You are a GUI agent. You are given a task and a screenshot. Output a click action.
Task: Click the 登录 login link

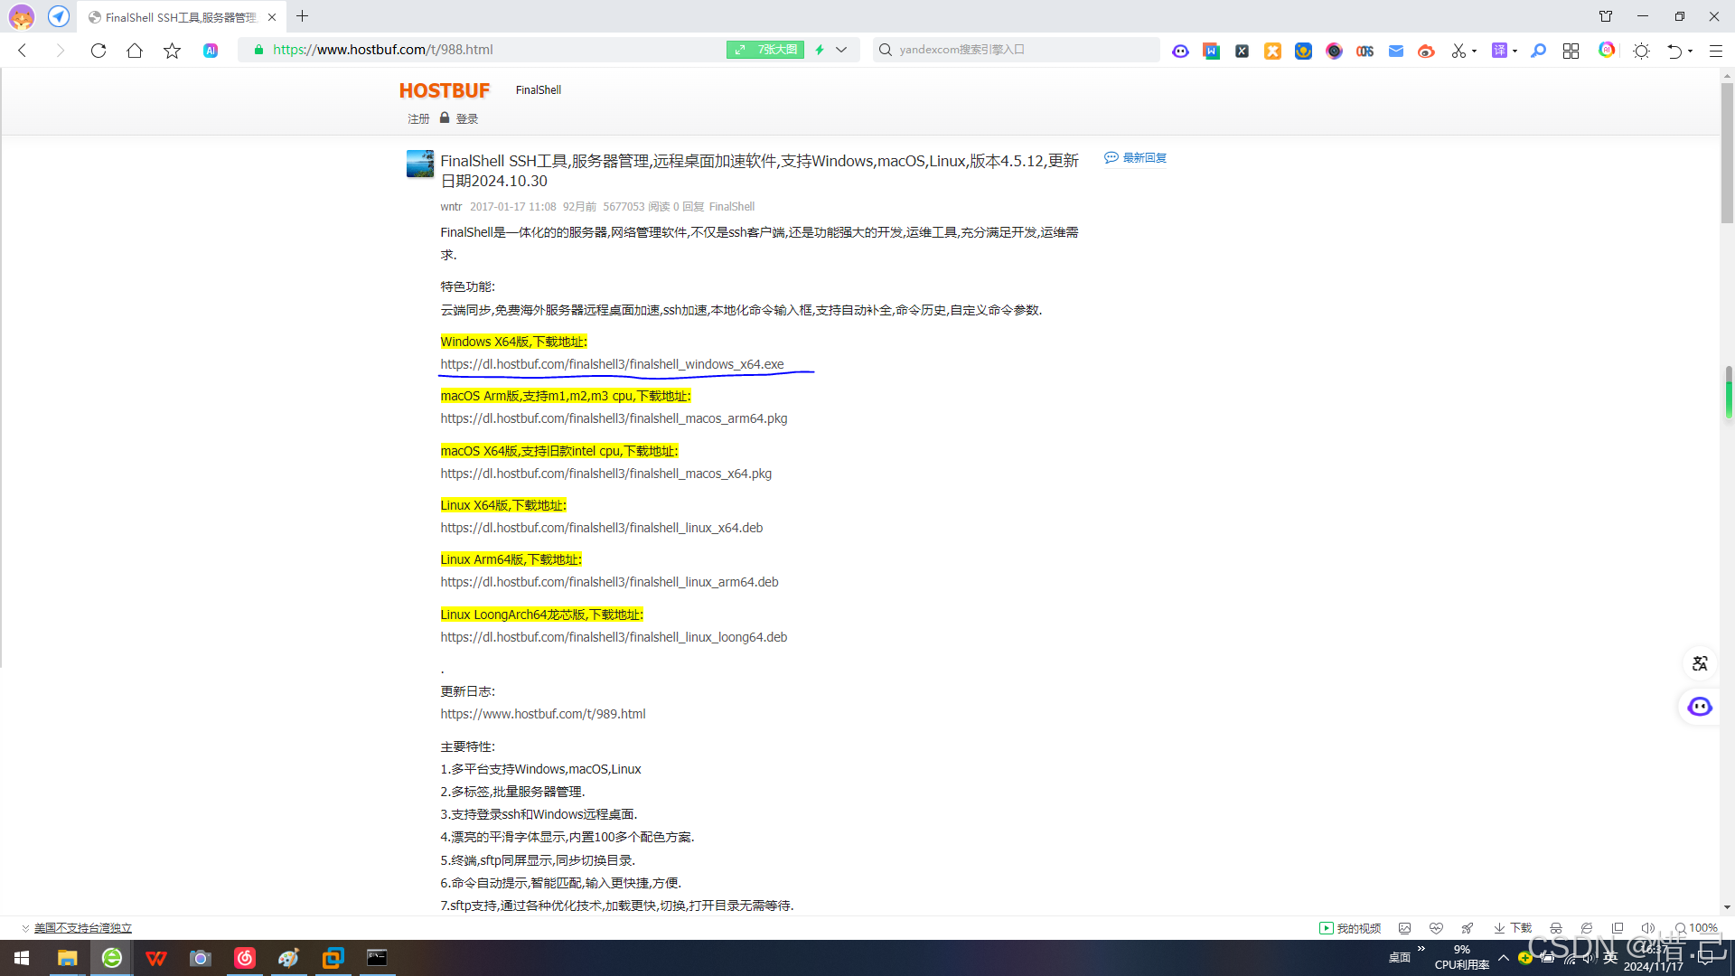(467, 118)
